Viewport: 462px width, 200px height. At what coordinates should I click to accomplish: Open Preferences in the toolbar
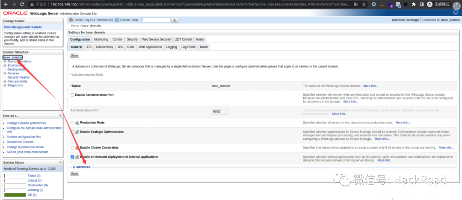(105, 20)
